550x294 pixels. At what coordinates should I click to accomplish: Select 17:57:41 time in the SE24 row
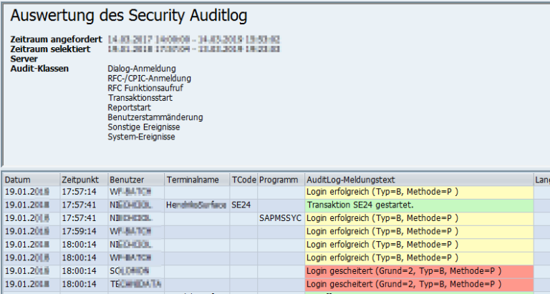pyautogui.click(x=85, y=205)
